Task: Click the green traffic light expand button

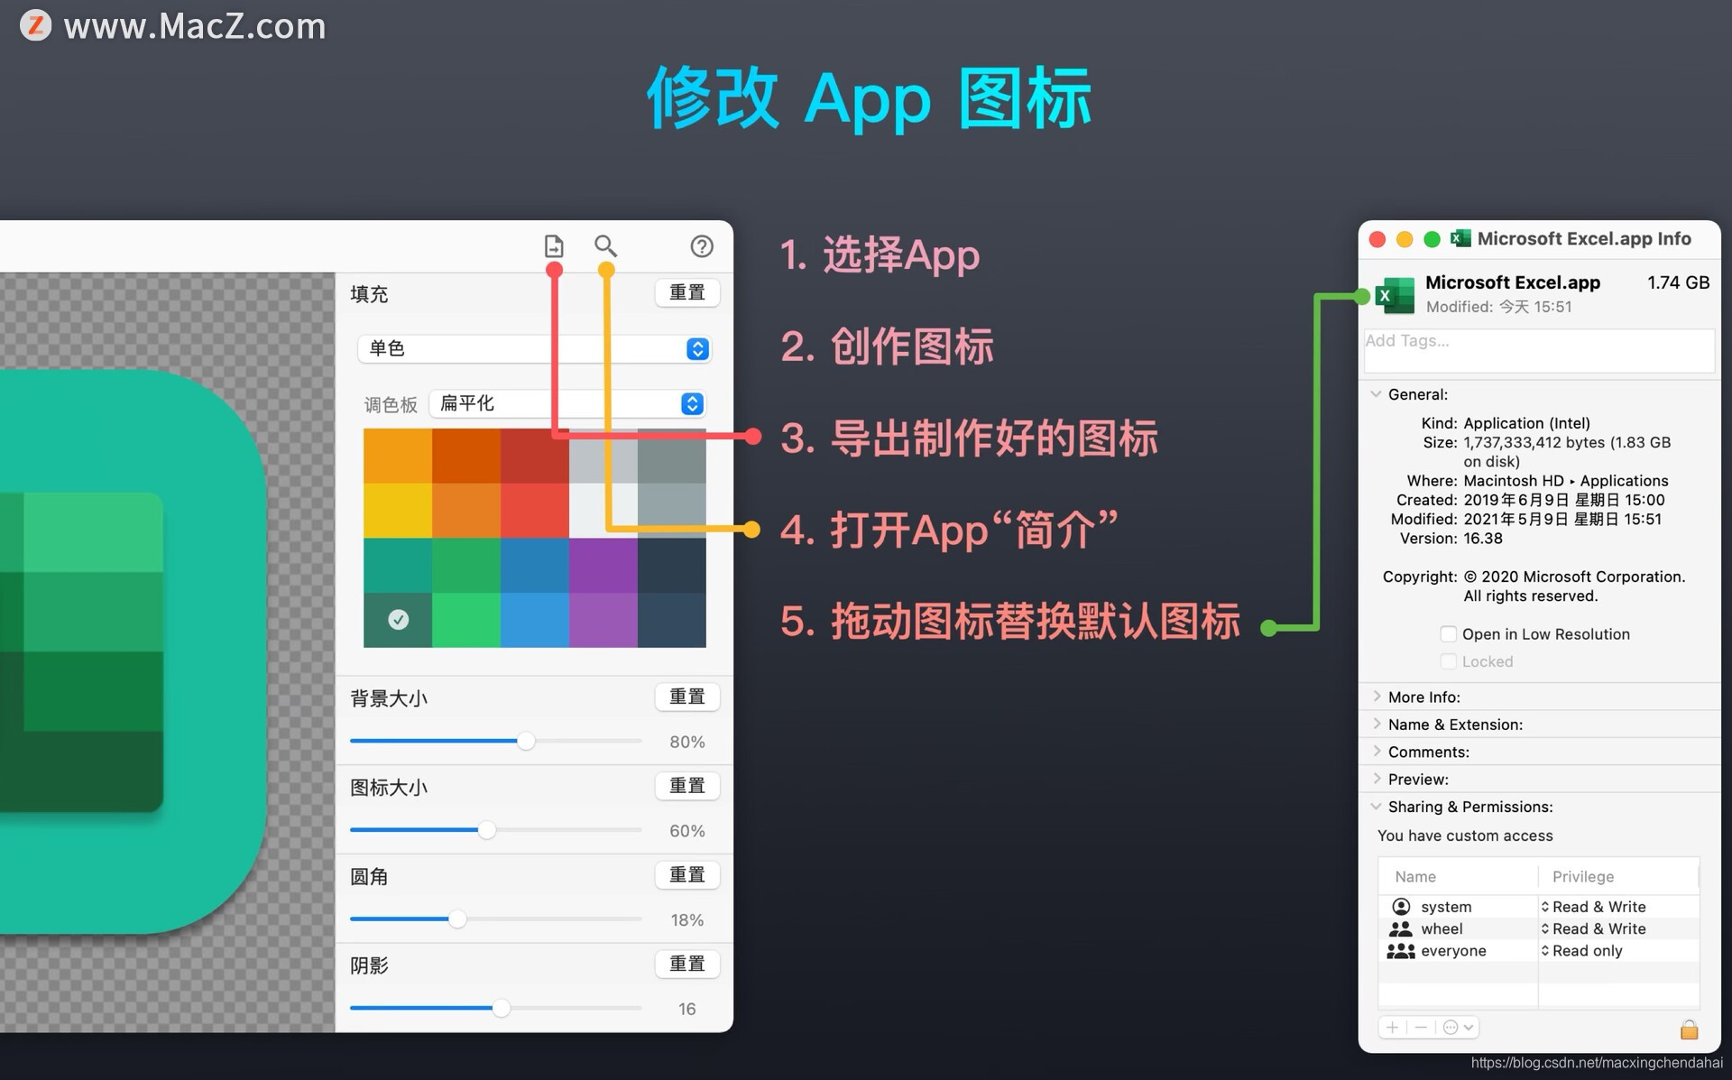Action: (x=1427, y=237)
